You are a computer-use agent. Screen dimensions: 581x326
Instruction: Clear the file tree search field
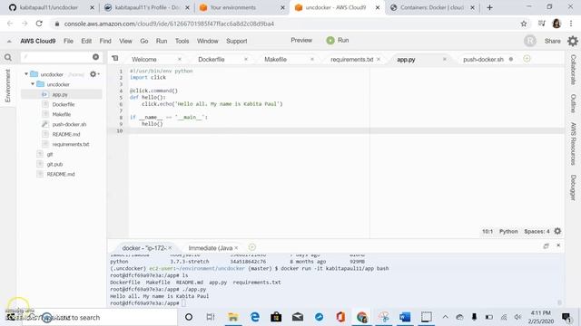pos(95,57)
